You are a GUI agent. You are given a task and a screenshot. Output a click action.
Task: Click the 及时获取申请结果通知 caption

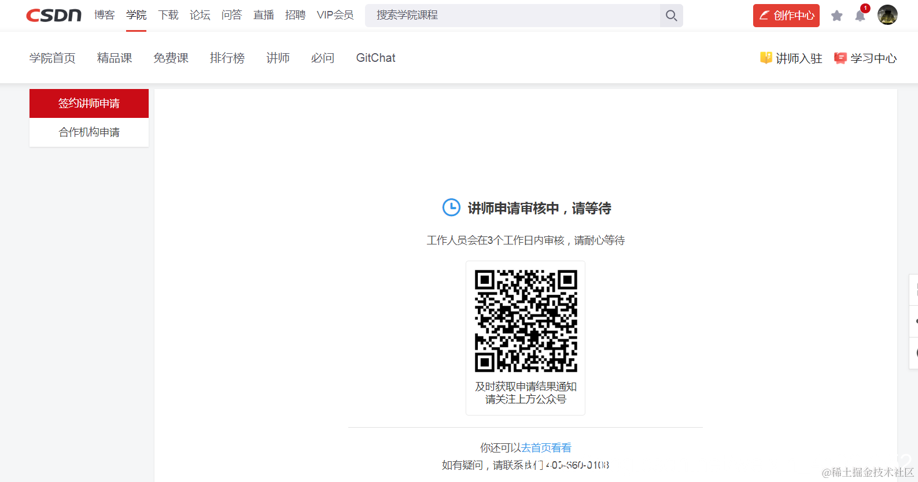point(526,387)
